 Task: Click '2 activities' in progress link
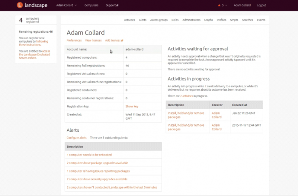click(x=186, y=96)
